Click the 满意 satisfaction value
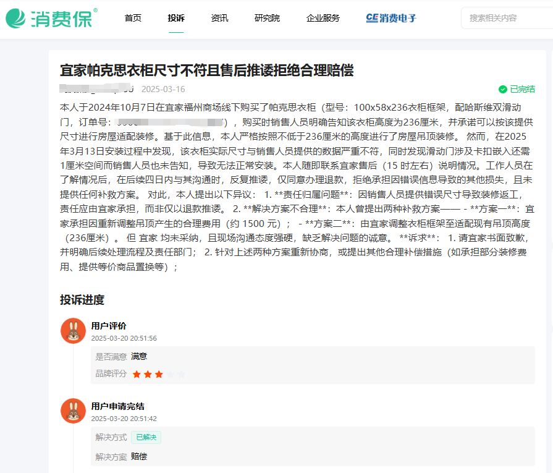 pyautogui.click(x=139, y=357)
